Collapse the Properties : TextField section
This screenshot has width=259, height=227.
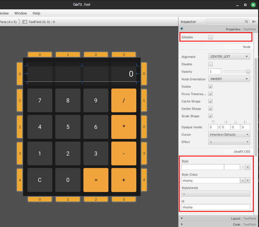(182, 29)
